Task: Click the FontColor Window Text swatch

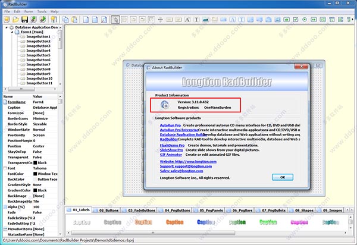Action: 35,174
